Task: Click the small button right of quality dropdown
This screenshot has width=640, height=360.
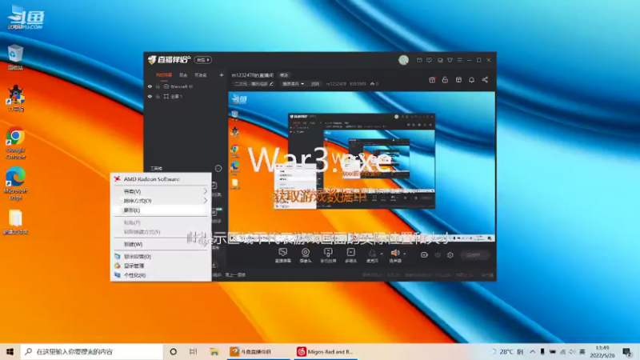Action: point(315,84)
